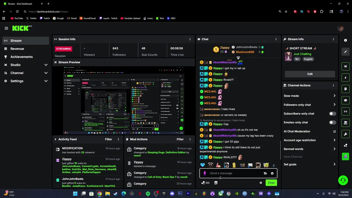Select the raccoon emote in quick emotes
Screen dimensions: 352x198
coord(210,165)
